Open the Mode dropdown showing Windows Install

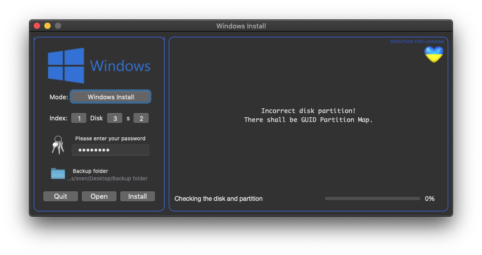(x=111, y=97)
